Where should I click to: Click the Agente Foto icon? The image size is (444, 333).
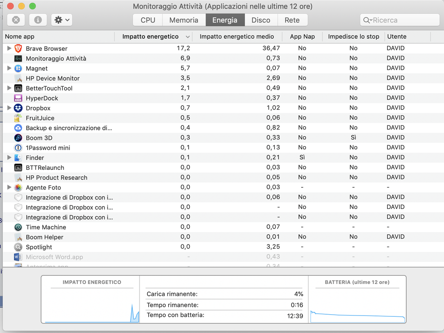tap(18, 188)
